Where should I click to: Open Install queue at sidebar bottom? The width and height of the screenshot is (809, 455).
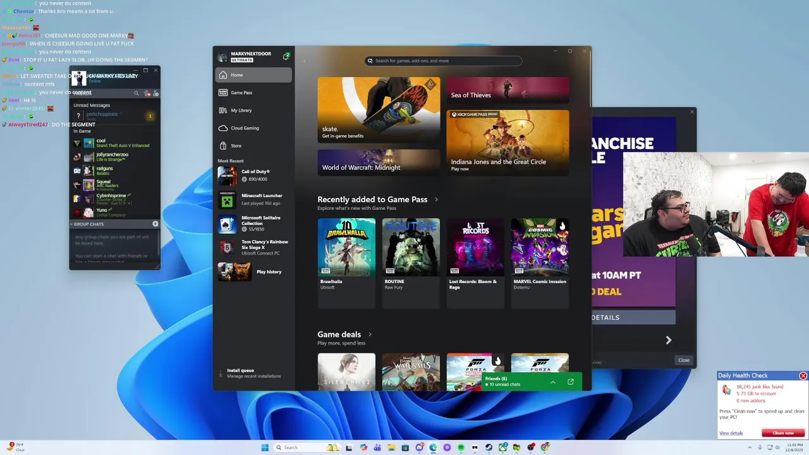pos(254,373)
